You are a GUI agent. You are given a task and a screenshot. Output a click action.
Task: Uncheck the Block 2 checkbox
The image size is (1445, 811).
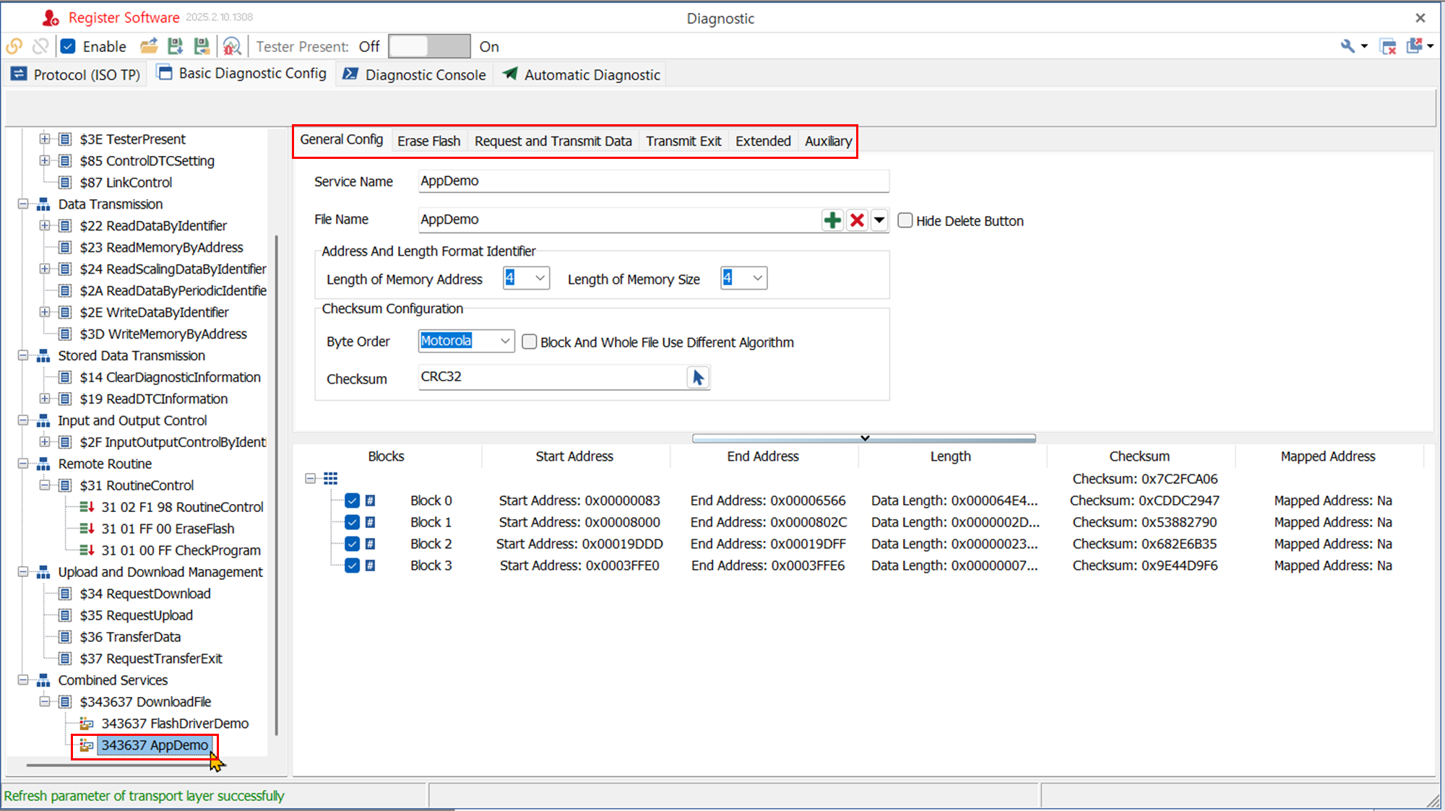coord(353,544)
